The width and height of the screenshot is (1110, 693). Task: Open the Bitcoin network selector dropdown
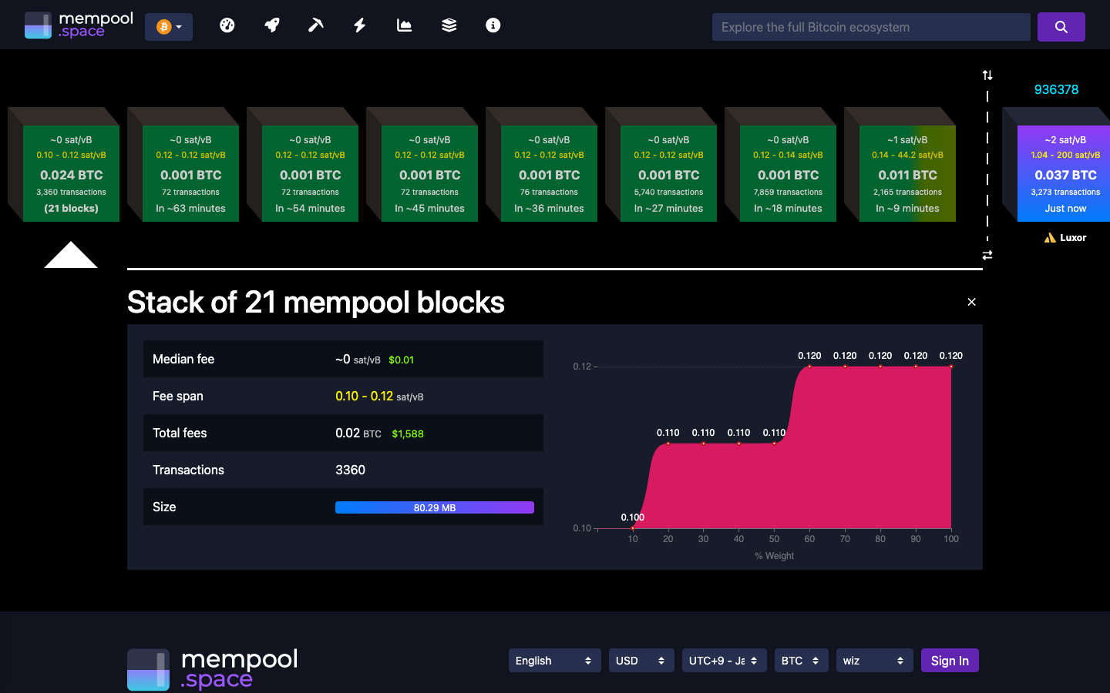pyautogui.click(x=168, y=25)
